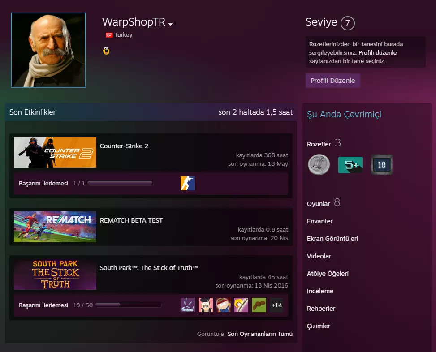Click the South Park achievement progress bar
The height and width of the screenshot is (352, 436).
click(x=128, y=305)
